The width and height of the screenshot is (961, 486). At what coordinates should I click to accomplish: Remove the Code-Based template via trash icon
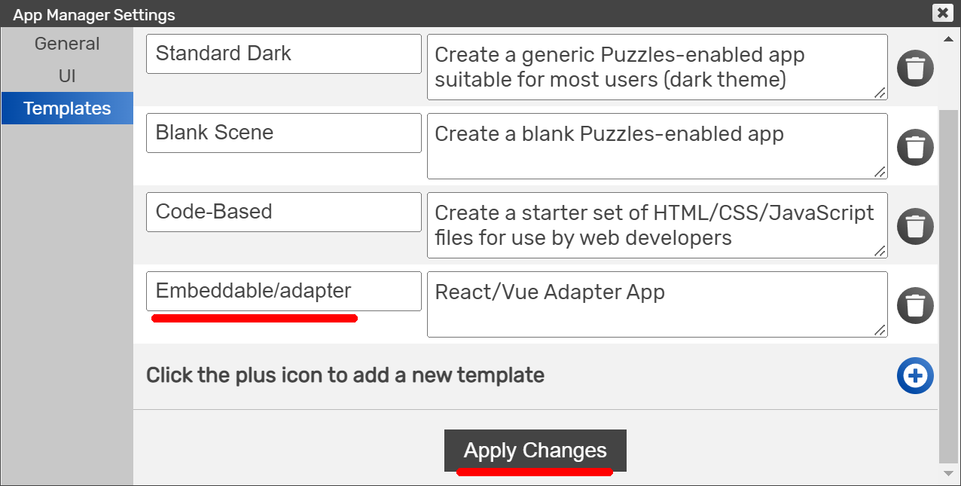[x=915, y=226]
